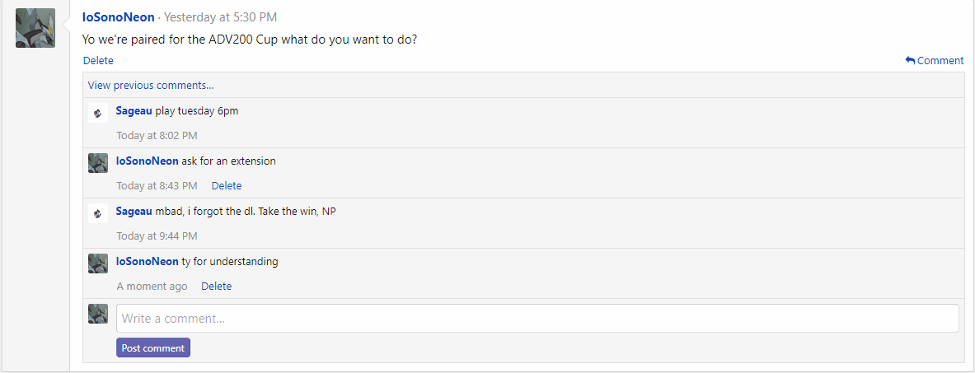Focus the Write a comment field
This screenshot has height=373, width=975.
(x=537, y=319)
